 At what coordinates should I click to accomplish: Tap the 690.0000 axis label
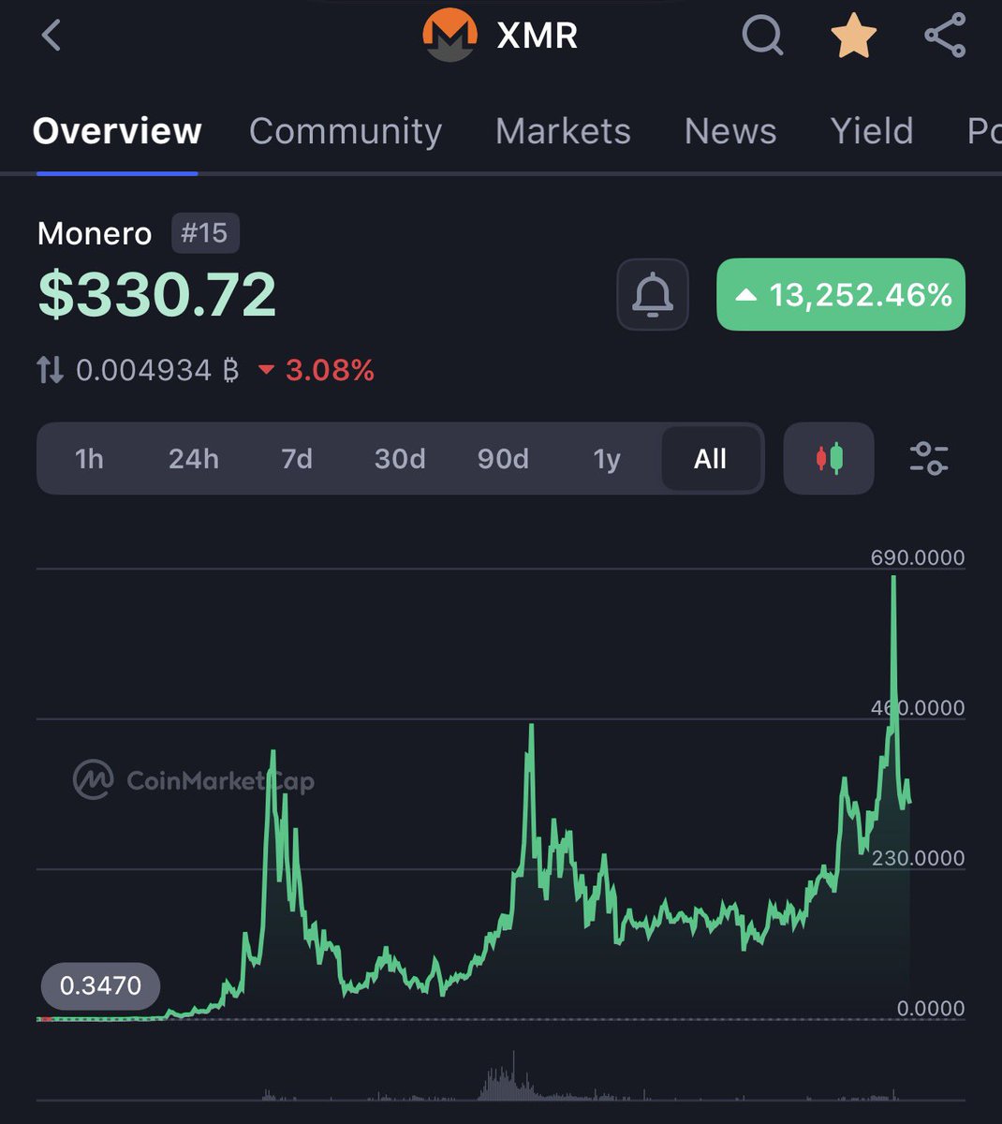click(x=917, y=557)
